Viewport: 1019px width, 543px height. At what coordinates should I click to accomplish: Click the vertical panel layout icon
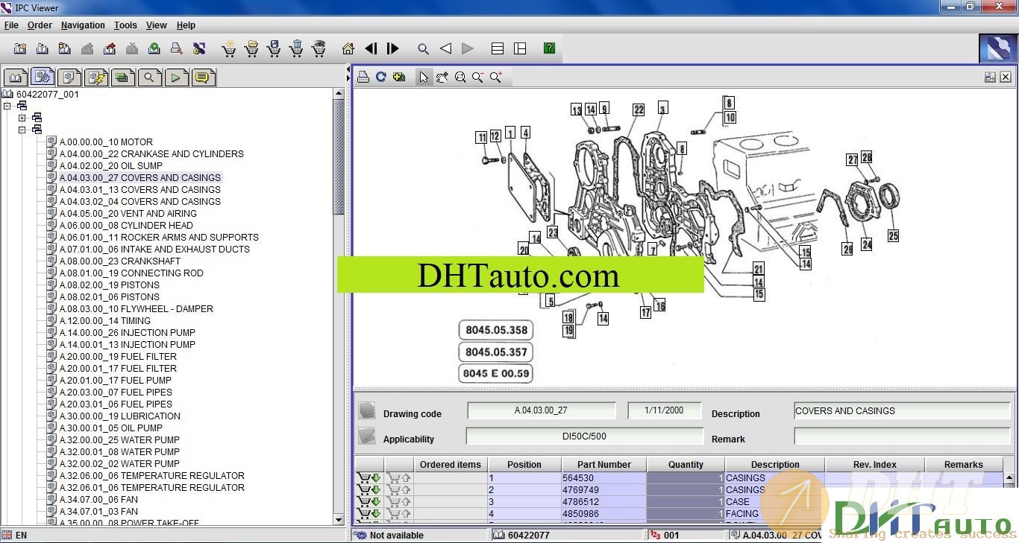[x=520, y=49]
